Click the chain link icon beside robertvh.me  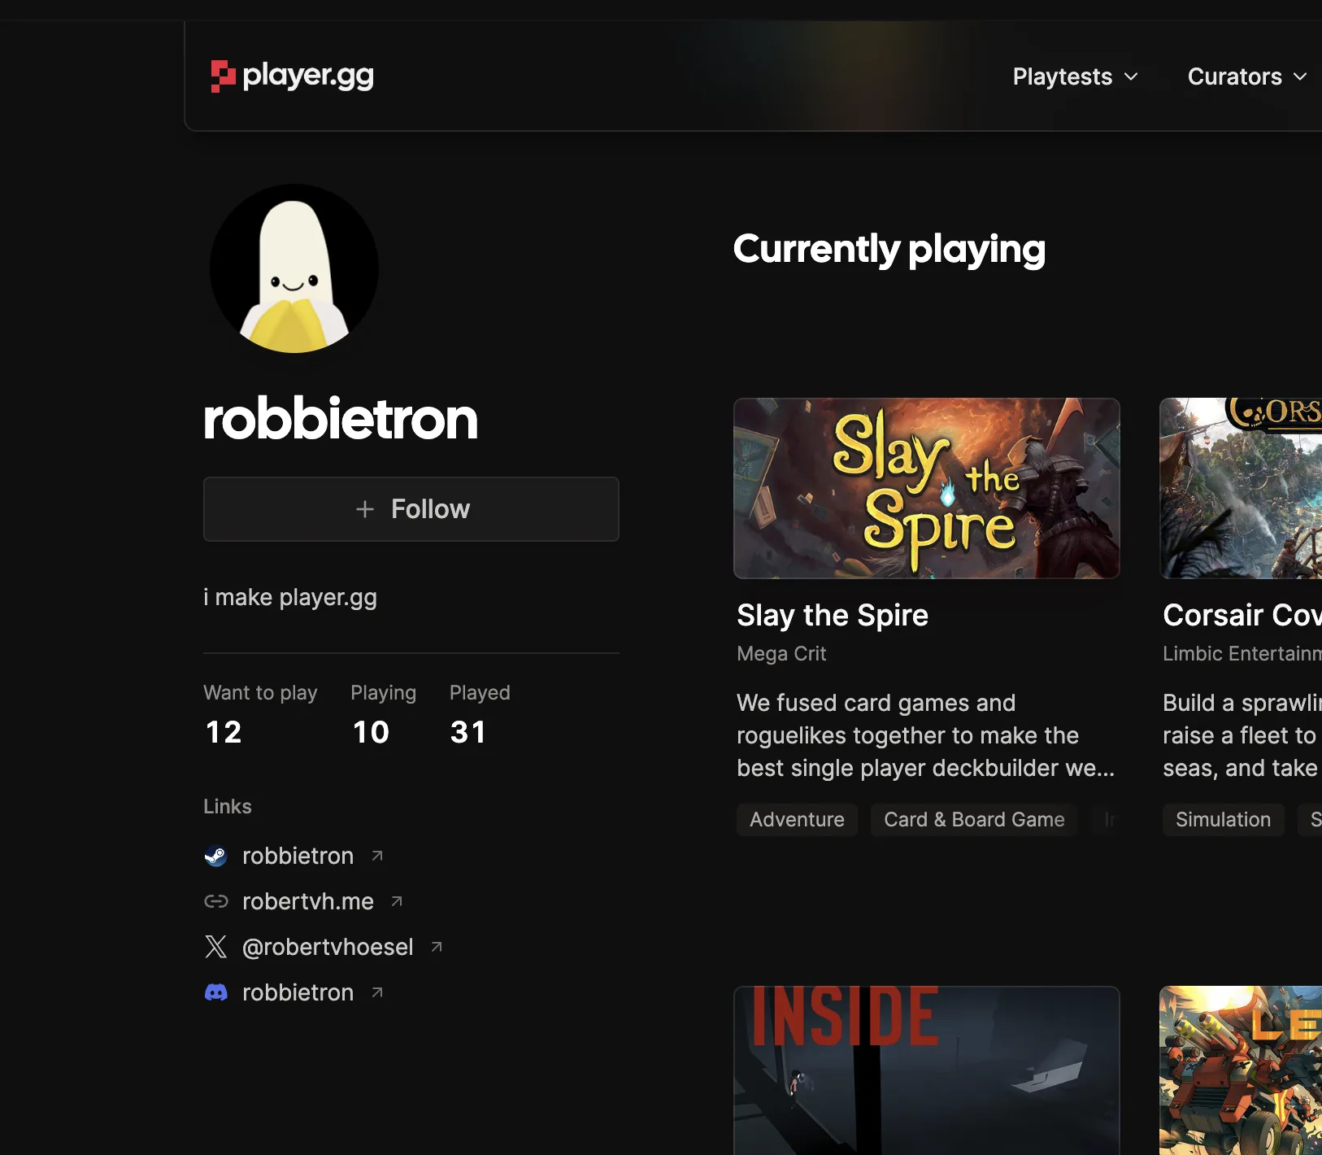tap(215, 901)
